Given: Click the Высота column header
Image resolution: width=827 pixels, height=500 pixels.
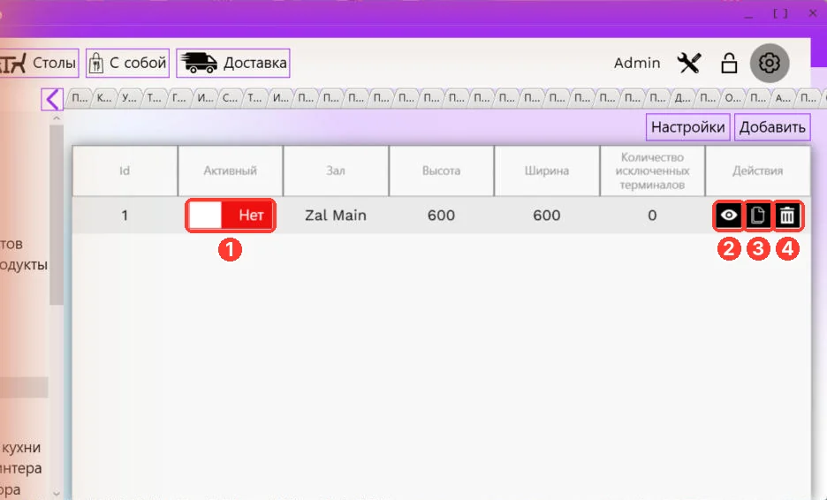Looking at the screenshot, I should (x=442, y=170).
